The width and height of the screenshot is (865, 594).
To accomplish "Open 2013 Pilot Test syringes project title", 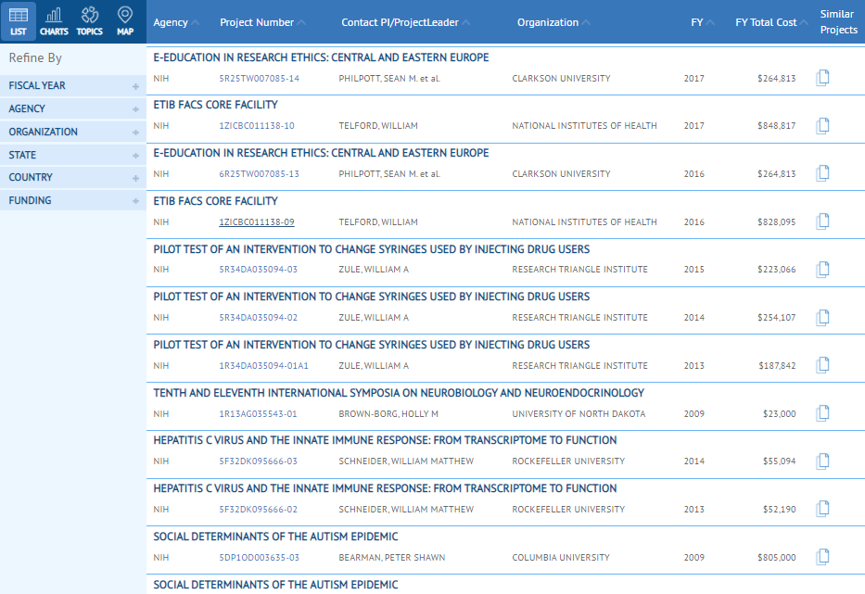I will click(371, 345).
